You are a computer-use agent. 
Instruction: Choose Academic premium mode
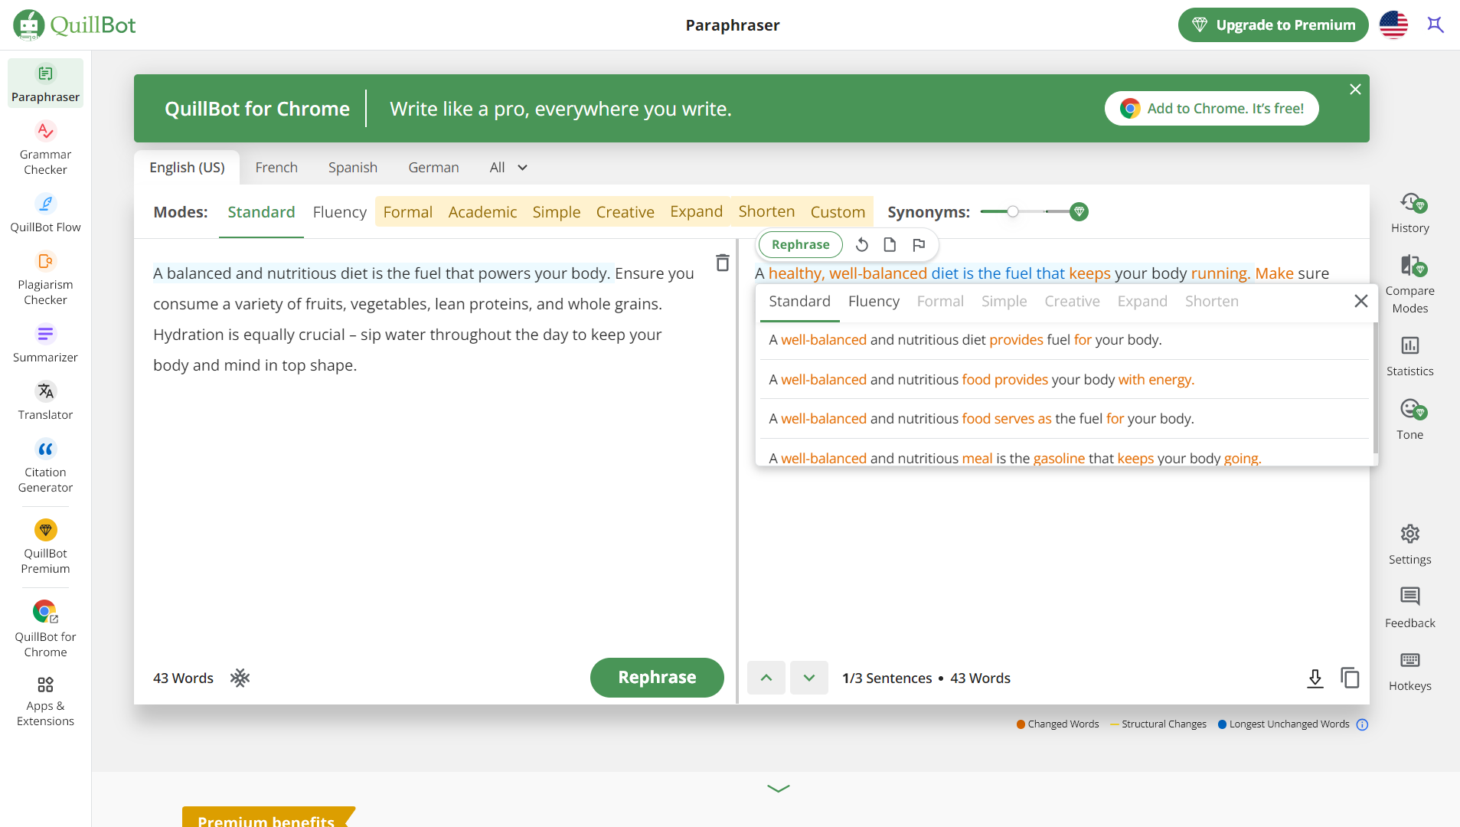click(x=482, y=211)
